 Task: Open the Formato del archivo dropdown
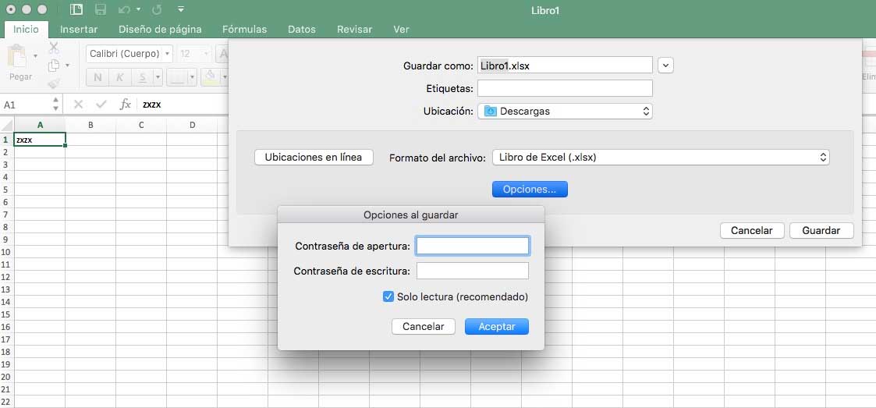click(661, 158)
